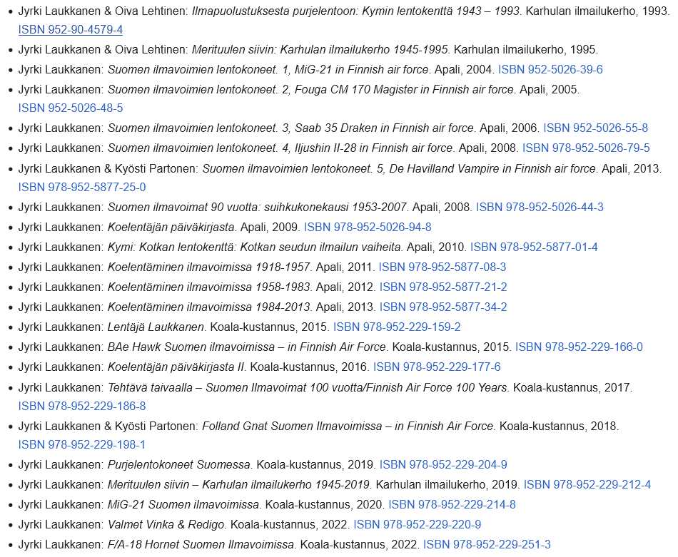Open ISBN 978-952-229-204-9 link
Screen dimensions: 678x557
click(443, 464)
